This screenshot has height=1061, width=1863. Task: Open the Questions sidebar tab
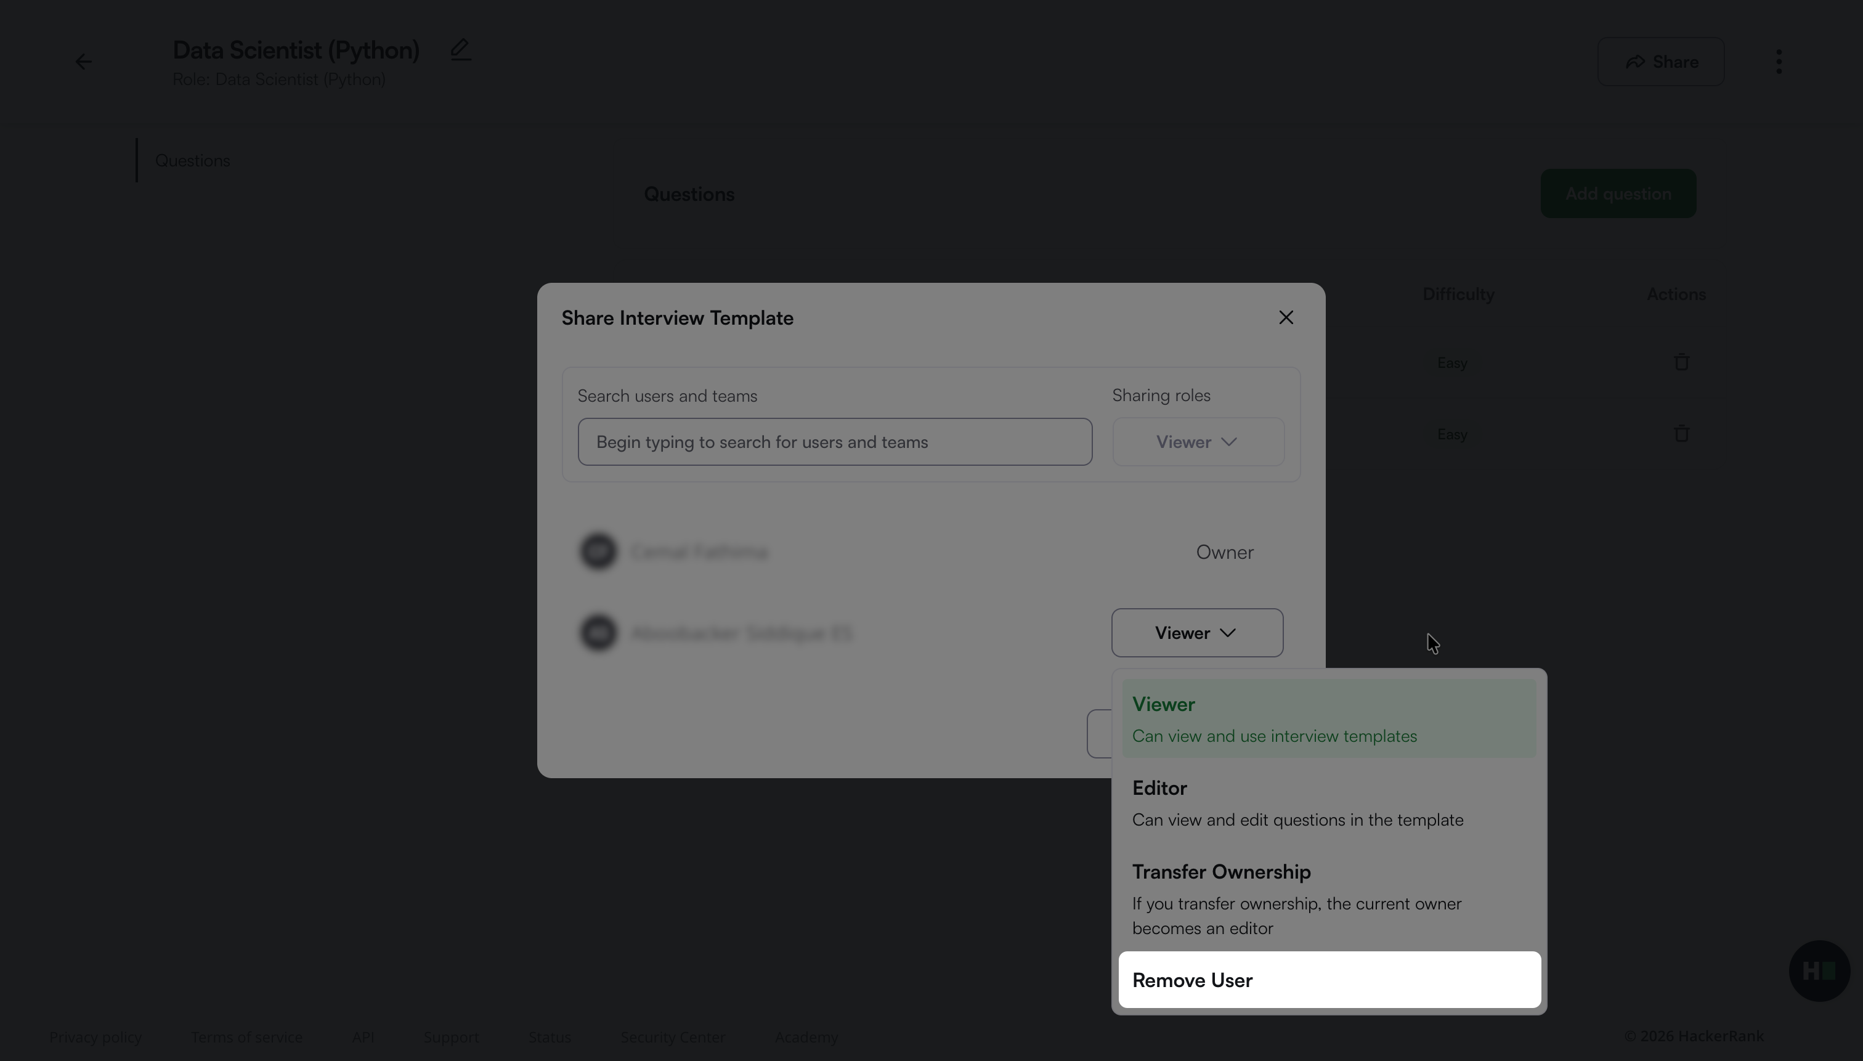192,160
